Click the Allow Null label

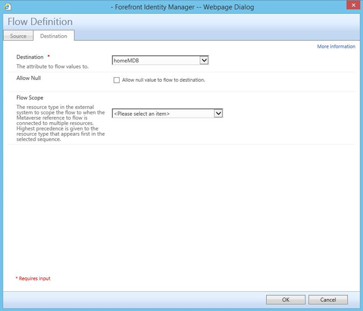click(28, 78)
